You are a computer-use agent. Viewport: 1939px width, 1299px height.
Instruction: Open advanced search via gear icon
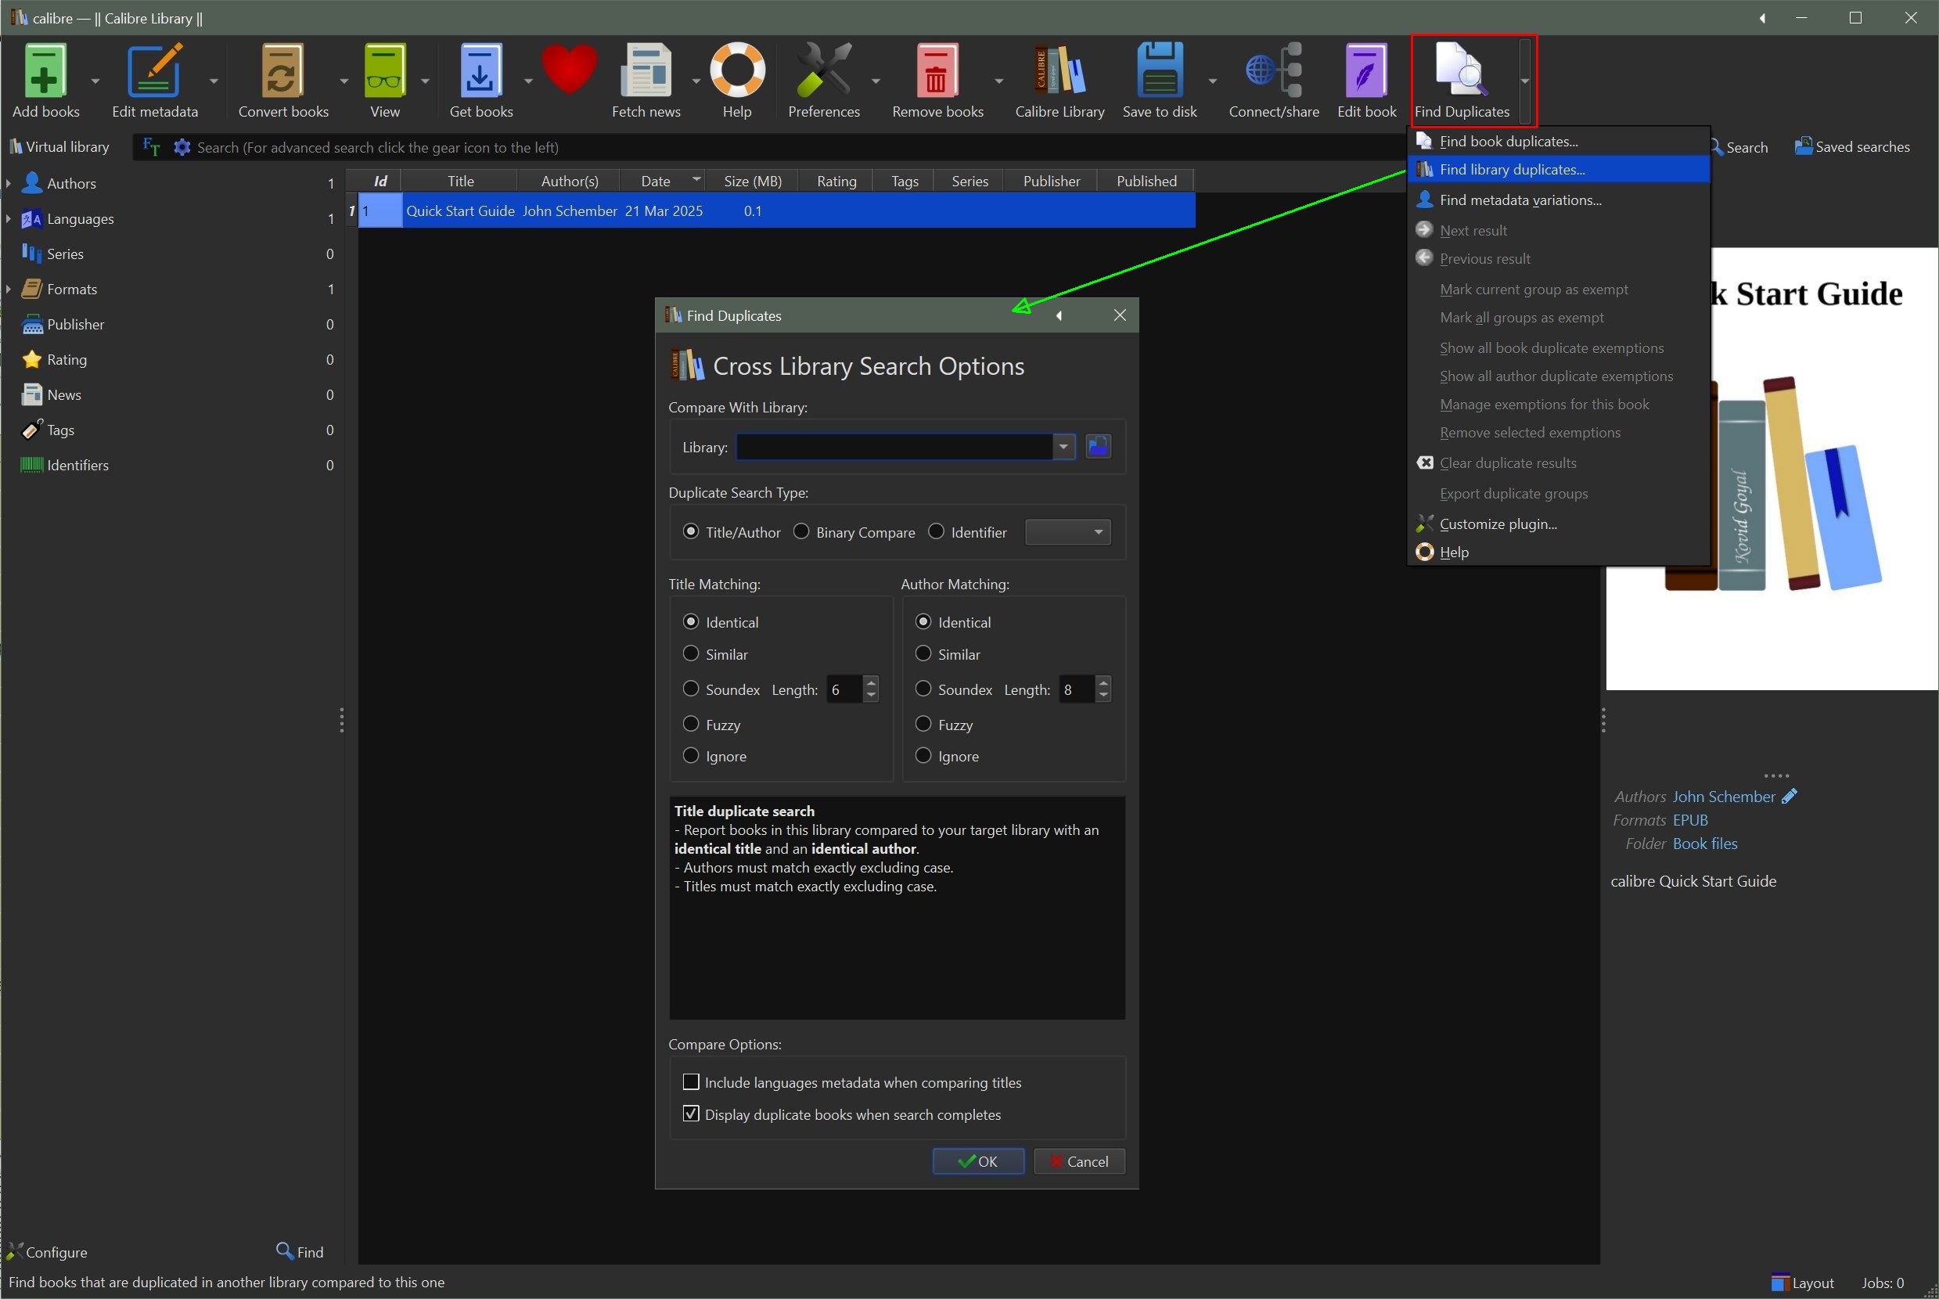(182, 147)
